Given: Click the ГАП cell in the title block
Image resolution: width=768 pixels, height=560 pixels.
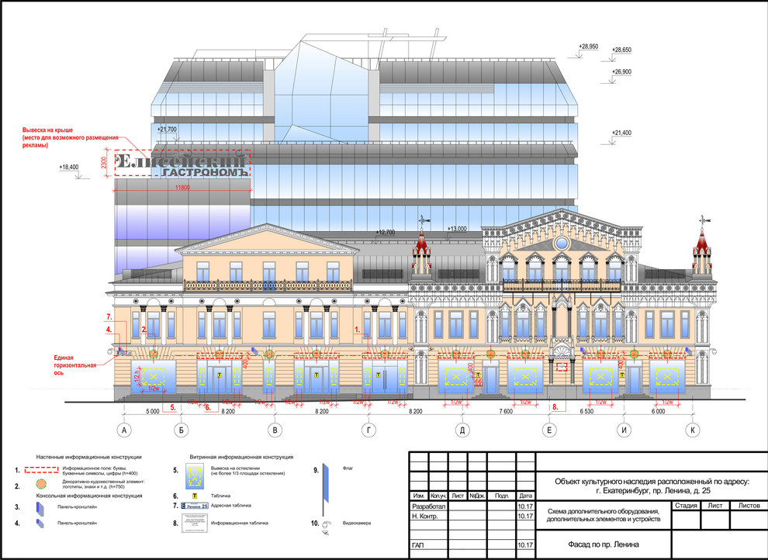Looking at the screenshot, I should (419, 545).
